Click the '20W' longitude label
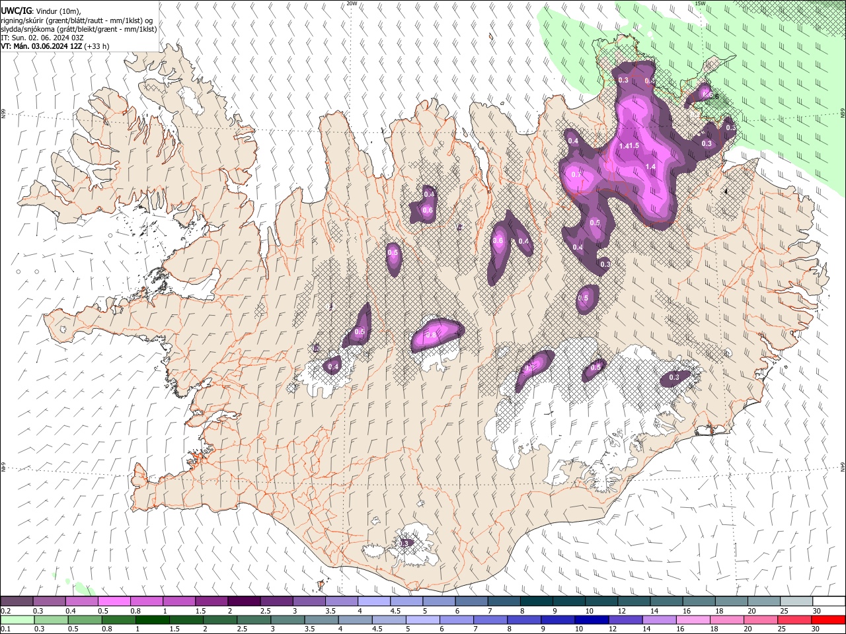The height and width of the screenshot is (634, 846). tap(352, 3)
